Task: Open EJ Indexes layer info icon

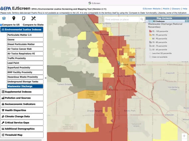Action: [x=152, y=21]
